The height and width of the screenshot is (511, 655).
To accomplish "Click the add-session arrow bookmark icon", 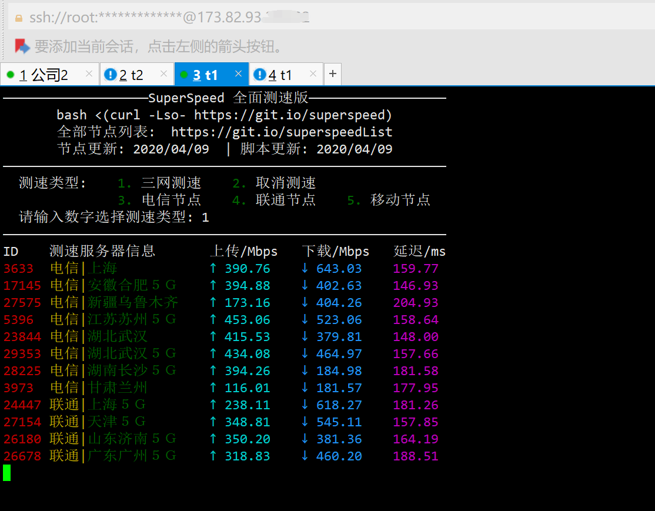I will coord(22,46).
